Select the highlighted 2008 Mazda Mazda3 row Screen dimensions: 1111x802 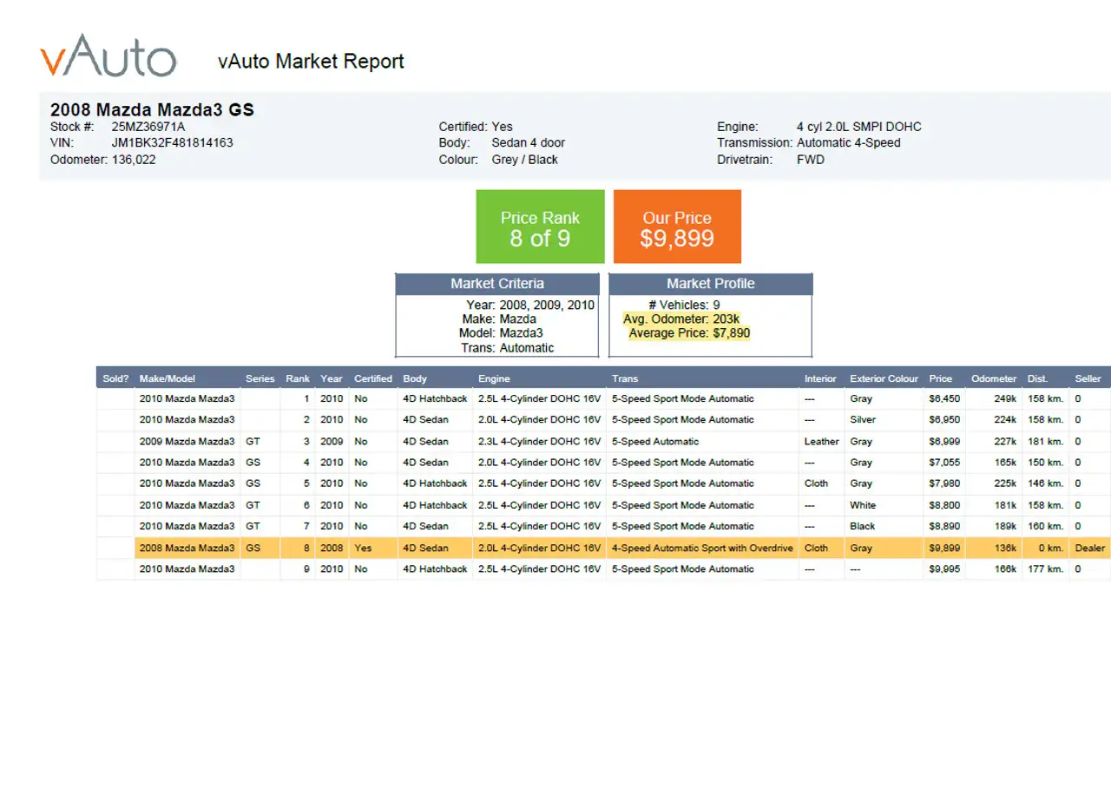click(603, 548)
